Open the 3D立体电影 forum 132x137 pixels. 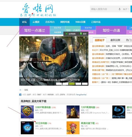point(41,123)
